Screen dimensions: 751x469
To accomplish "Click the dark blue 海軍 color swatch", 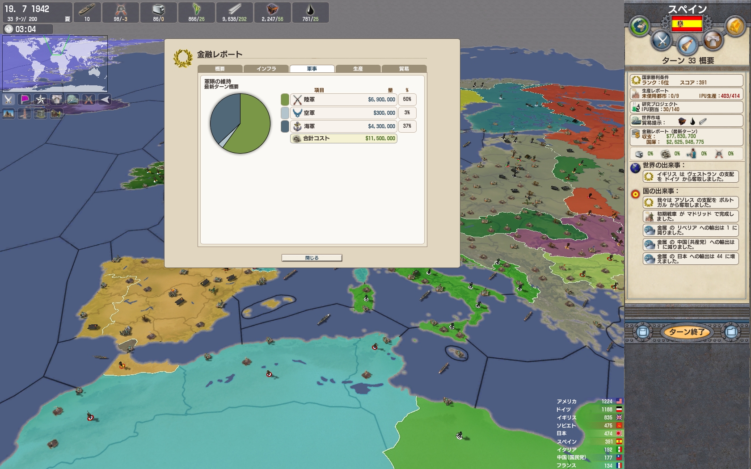I will (285, 126).
